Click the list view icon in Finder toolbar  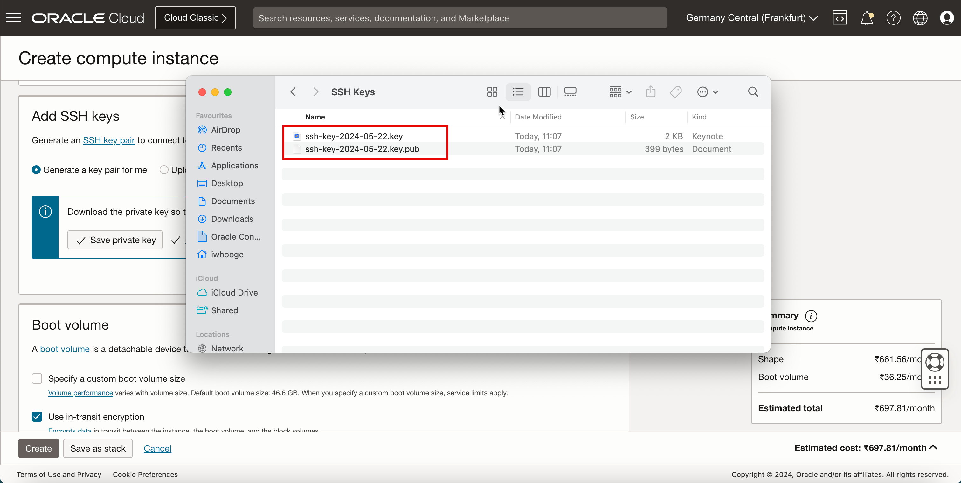[x=518, y=92]
